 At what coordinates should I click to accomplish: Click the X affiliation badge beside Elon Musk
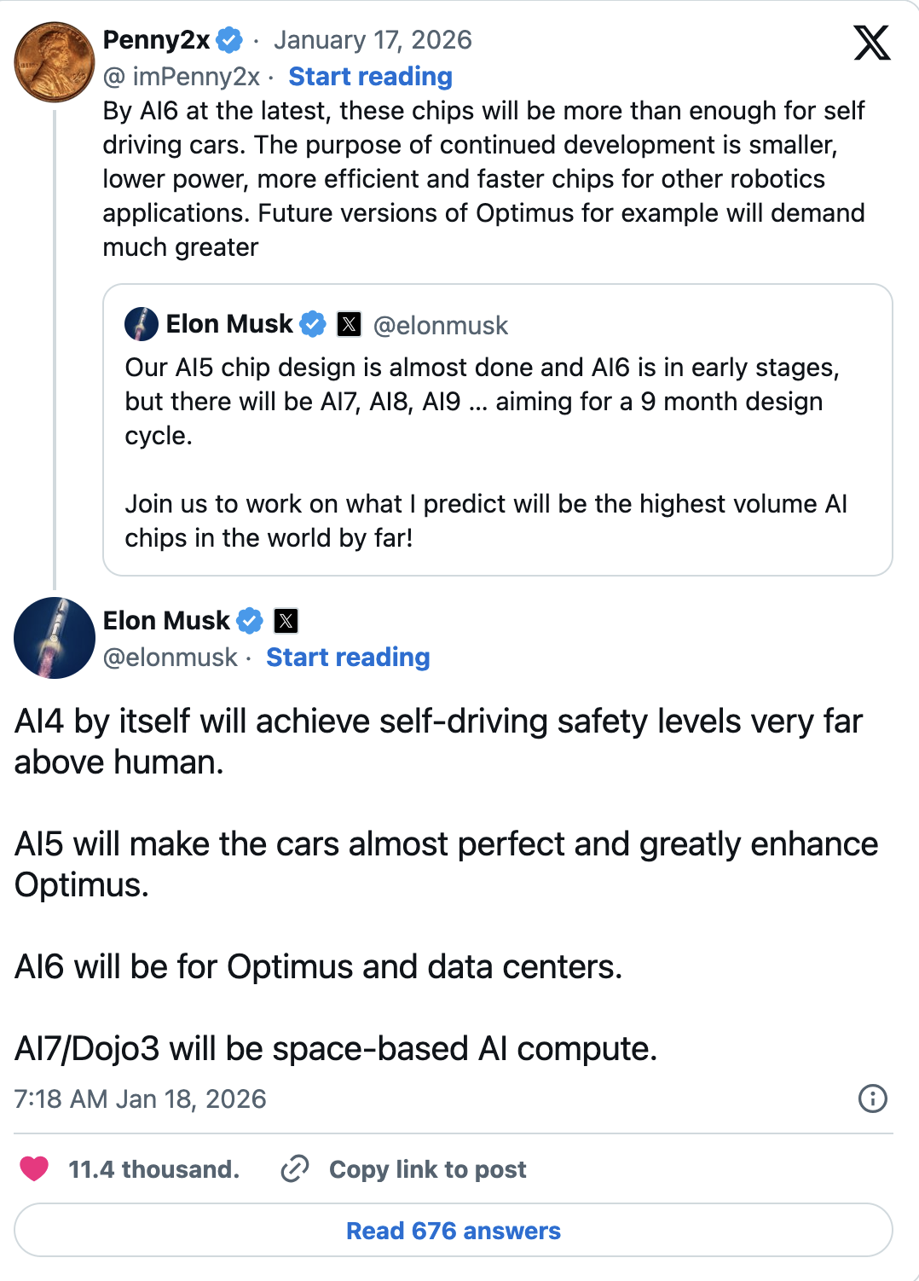point(286,621)
